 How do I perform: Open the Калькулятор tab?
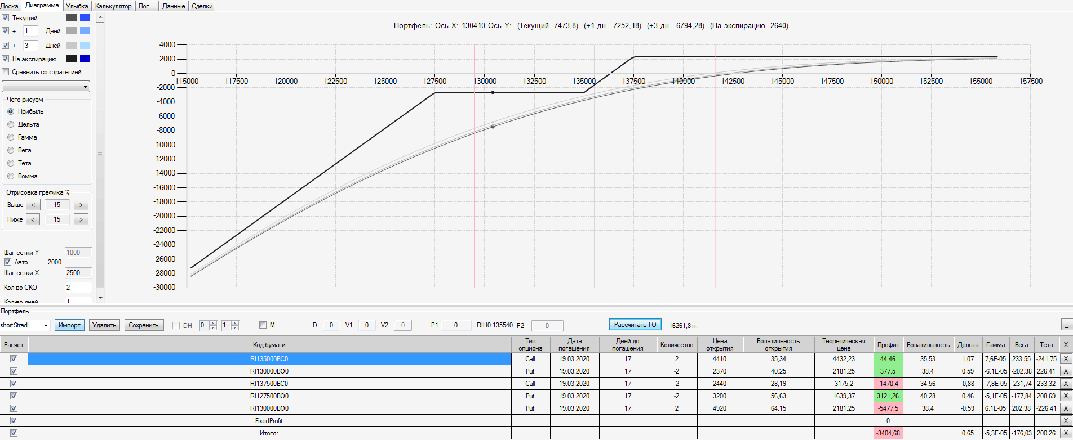(113, 6)
